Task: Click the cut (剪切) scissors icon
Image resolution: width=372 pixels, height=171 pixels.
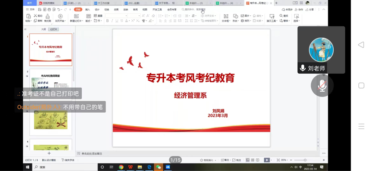Action: [x=35, y=16]
